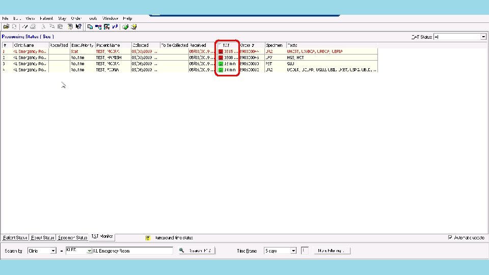Click the GLU tests cell
Viewport: 489px width, 275px height.
[x=332, y=64]
